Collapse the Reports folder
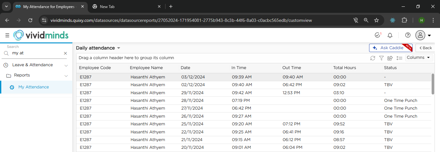 click(x=66, y=76)
